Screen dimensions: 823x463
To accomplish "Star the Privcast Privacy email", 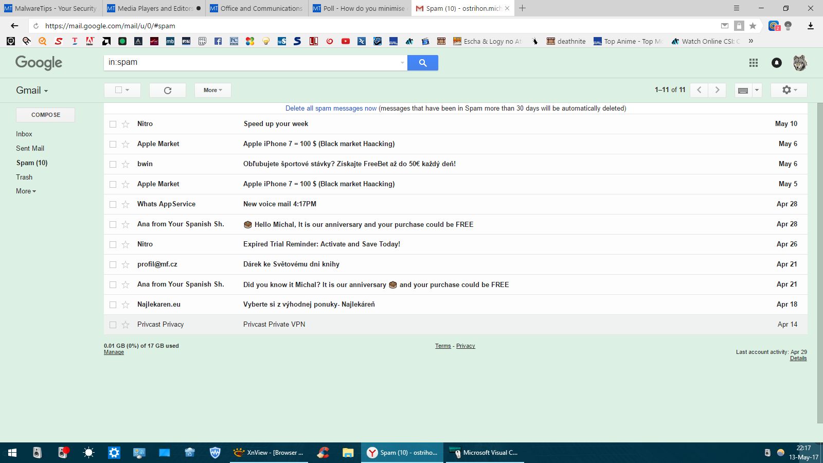I will [x=126, y=325].
